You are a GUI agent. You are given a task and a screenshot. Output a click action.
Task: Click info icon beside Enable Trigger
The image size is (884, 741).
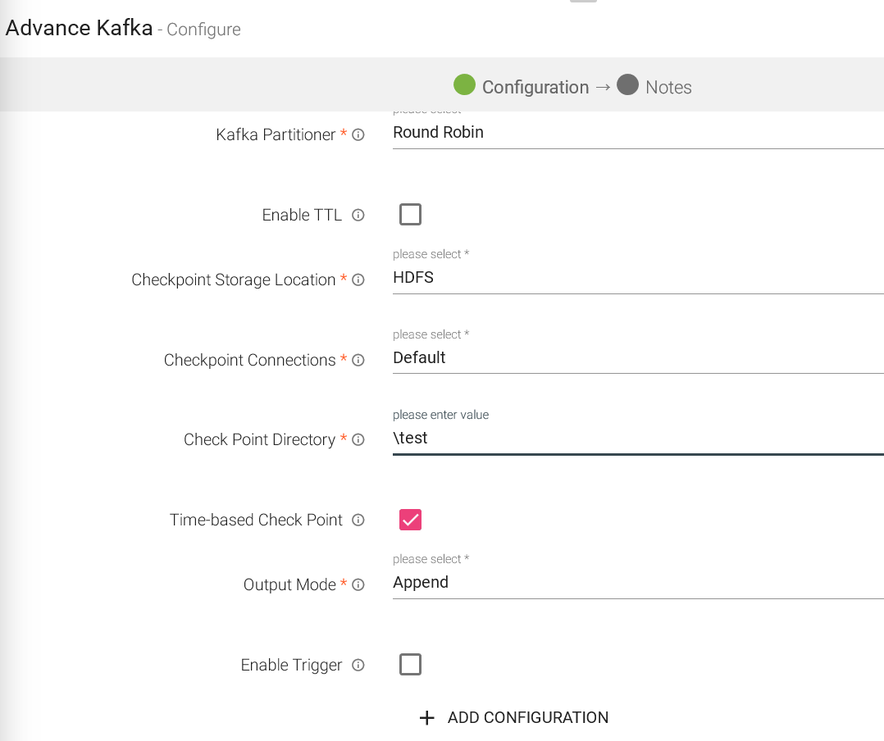pyautogui.click(x=358, y=666)
